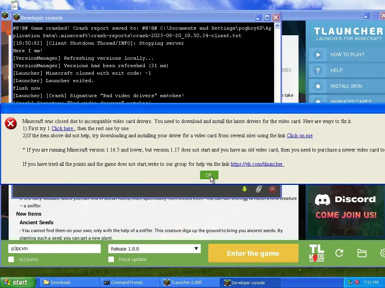Open the folder icon in TLauncher bar
Viewport: 385px width, 288px height.
[x=362, y=253]
